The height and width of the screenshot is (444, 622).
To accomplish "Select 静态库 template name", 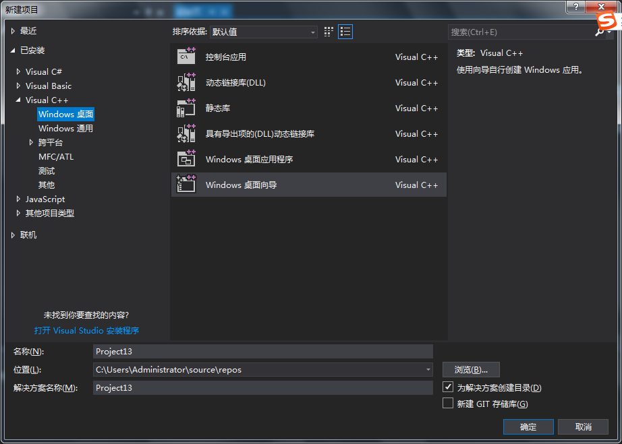I will click(x=218, y=108).
